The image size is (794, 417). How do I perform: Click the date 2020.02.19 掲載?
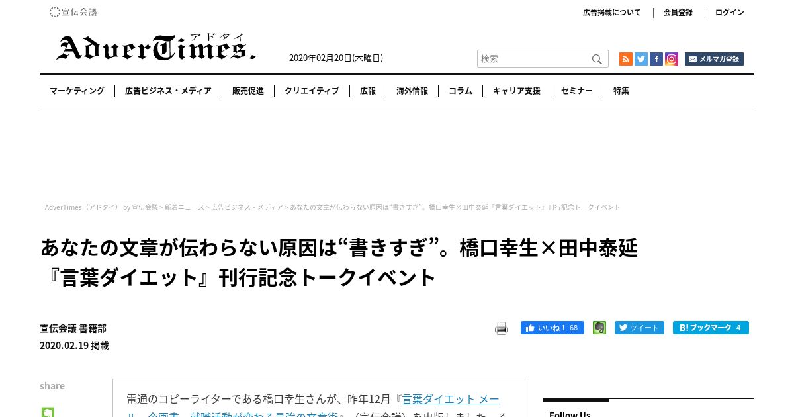coord(74,346)
